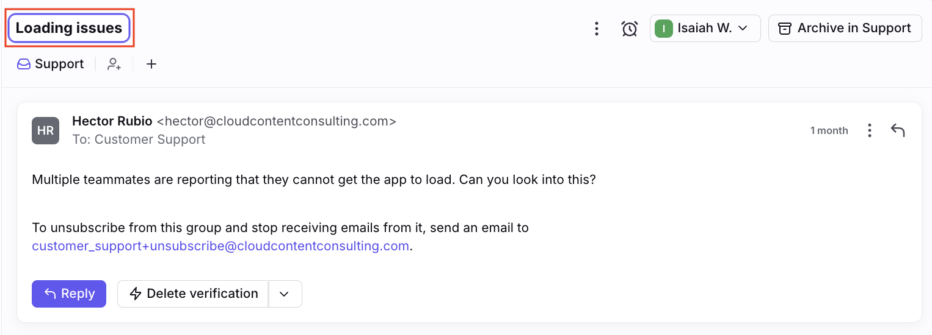Screen dimensions: 932x335
Task: Run the Delete verification macro button
Action: [193, 294]
